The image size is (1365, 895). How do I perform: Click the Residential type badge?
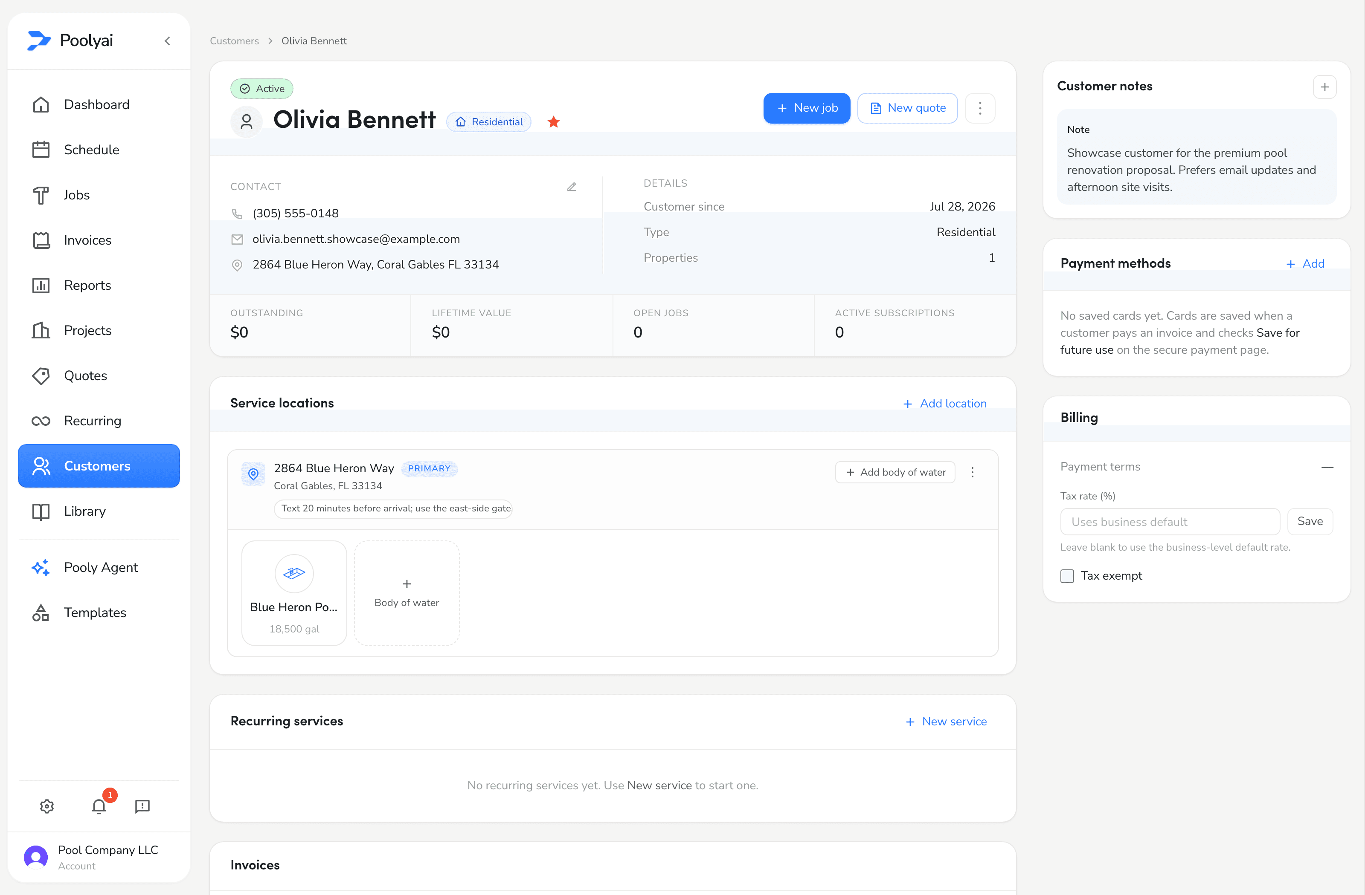(489, 121)
